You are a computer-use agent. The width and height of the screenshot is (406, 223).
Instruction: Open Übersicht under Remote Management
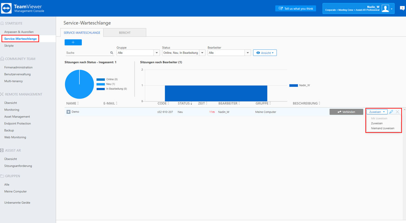point(11,103)
